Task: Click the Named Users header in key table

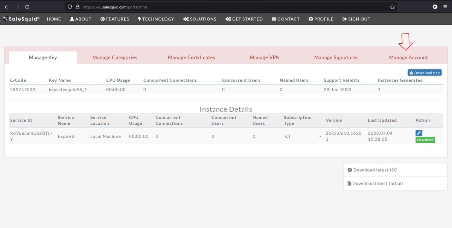Action: click(x=294, y=80)
